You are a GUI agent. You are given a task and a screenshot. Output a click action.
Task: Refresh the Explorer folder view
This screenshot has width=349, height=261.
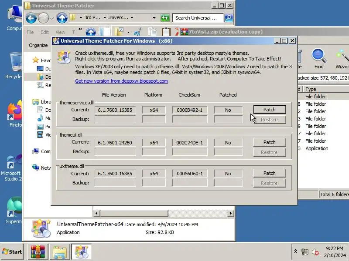[165, 18]
